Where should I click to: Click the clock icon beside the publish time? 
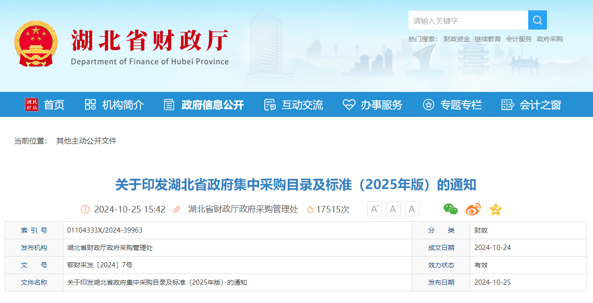pos(85,209)
